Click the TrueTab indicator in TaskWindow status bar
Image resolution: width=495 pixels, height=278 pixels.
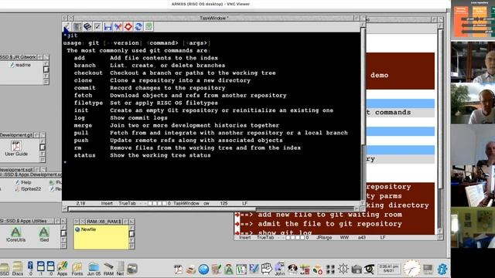pyautogui.click(x=127, y=204)
